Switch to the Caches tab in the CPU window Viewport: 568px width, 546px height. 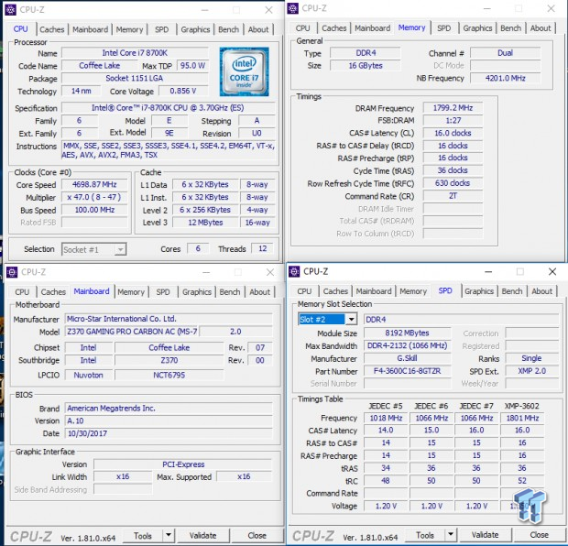coord(52,29)
